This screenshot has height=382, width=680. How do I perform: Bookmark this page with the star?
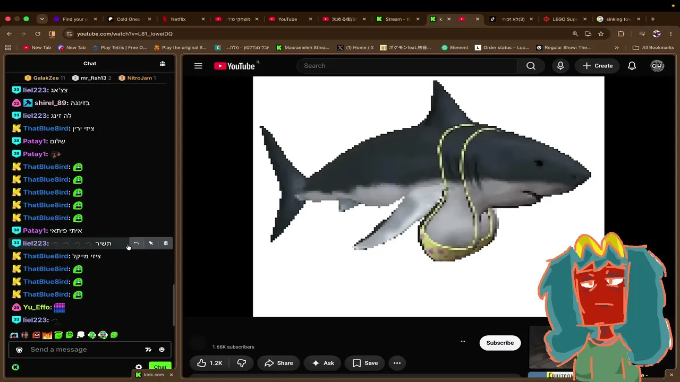pos(601,33)
